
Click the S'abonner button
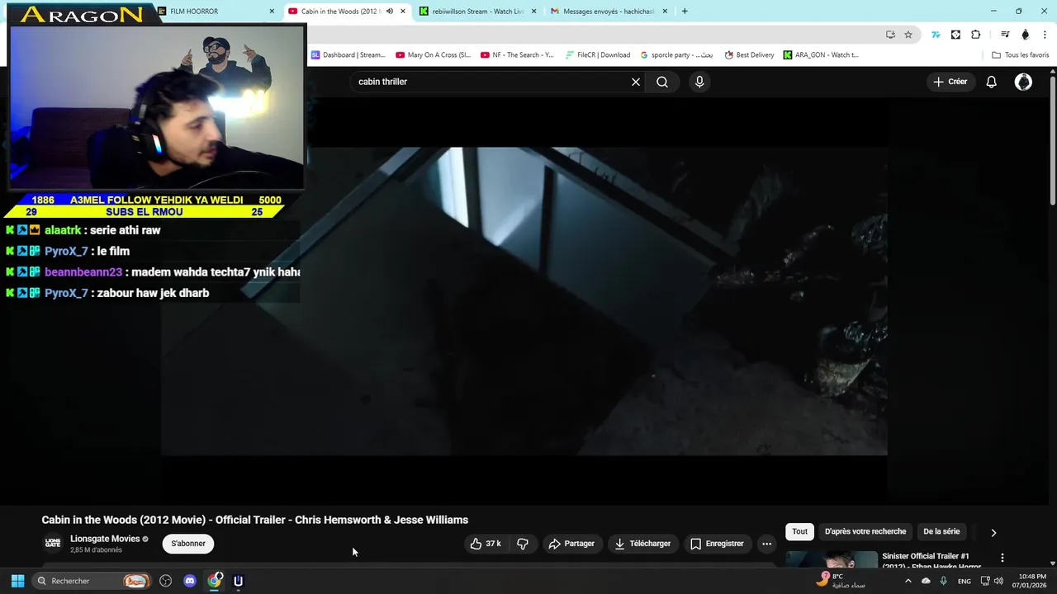click(188, 544)
